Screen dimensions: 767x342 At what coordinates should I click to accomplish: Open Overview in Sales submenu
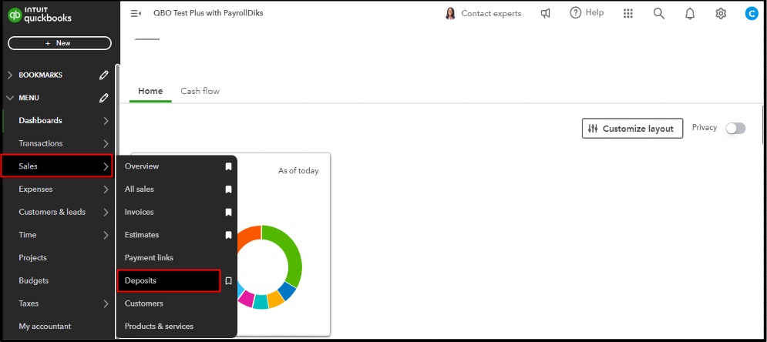pyautogui.click(x=142, y=166)
